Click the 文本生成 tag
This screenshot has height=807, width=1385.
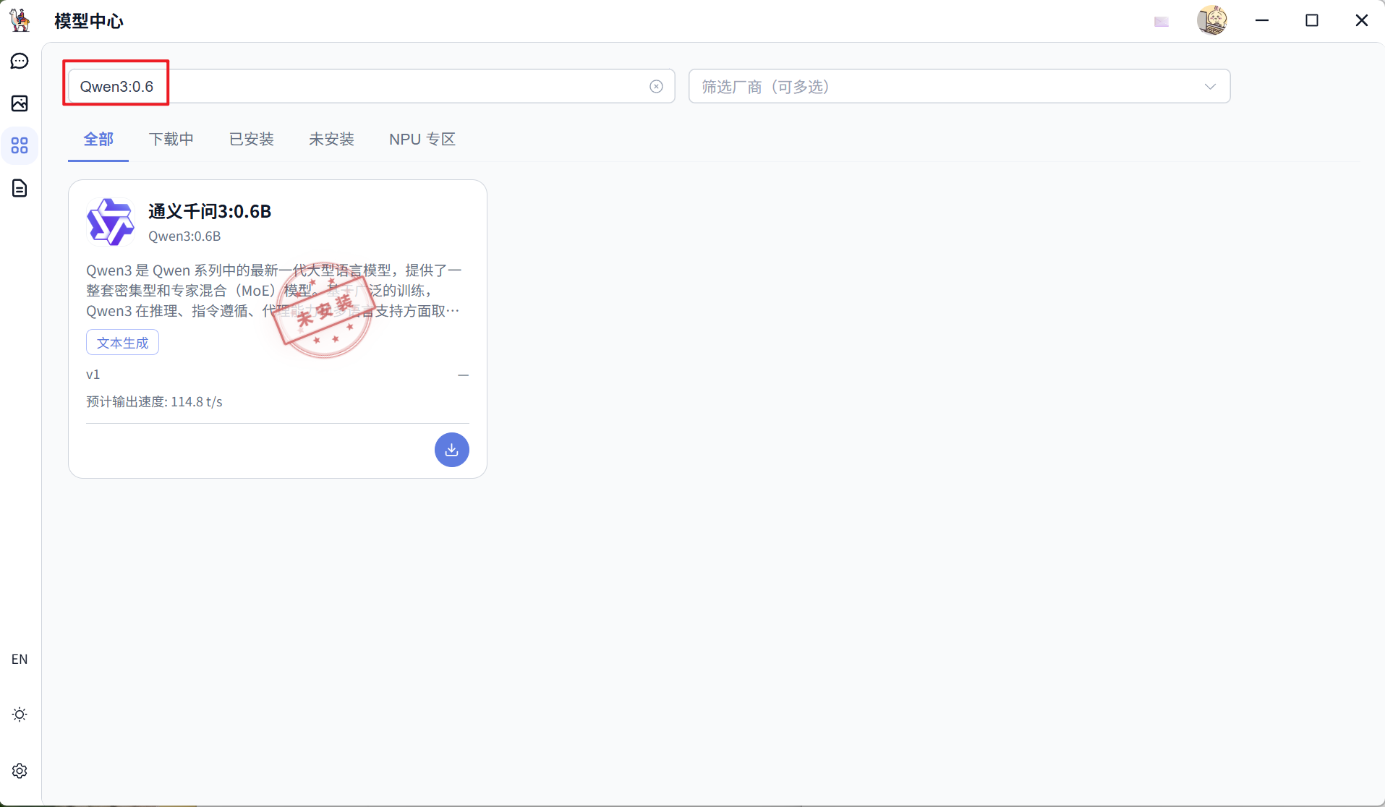pos(122,343)
